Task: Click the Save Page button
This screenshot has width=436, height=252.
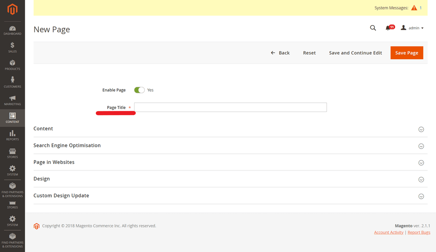Action: pos(407,53)
